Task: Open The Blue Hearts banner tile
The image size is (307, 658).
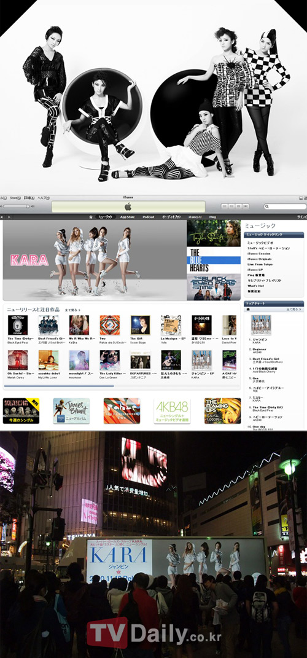Action: coord(214,260)
